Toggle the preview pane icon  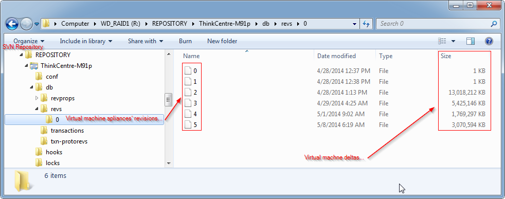[x=471, y=41]
